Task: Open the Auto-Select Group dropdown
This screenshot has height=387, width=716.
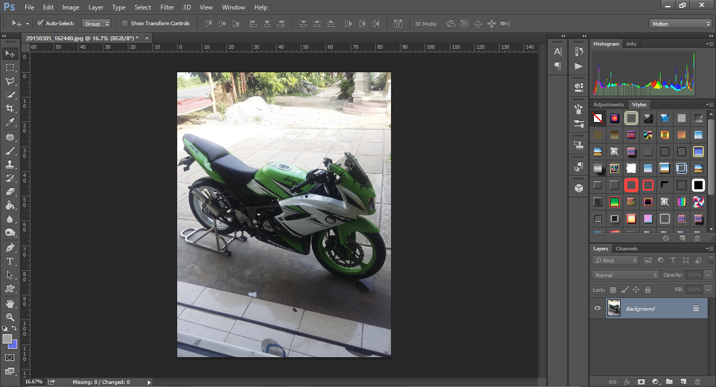Action: (96, 23)
